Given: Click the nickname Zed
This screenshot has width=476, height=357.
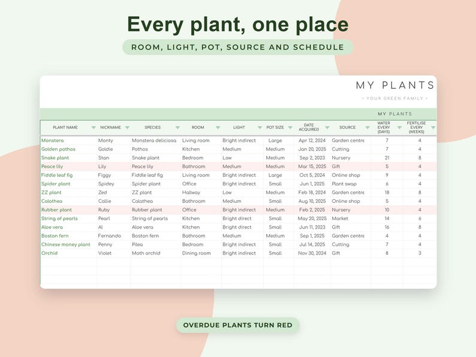Looking at the screenshot, I should click(x=103, y=193).
